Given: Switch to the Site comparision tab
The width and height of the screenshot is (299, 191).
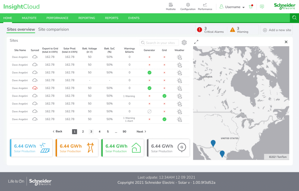Looking at the screenshot, I should [x=53, y=29].
